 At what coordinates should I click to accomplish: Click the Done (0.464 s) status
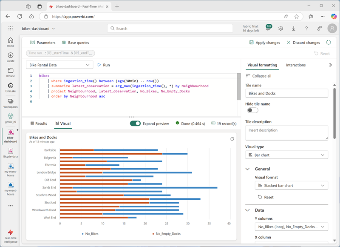click(x=190, y=123)
